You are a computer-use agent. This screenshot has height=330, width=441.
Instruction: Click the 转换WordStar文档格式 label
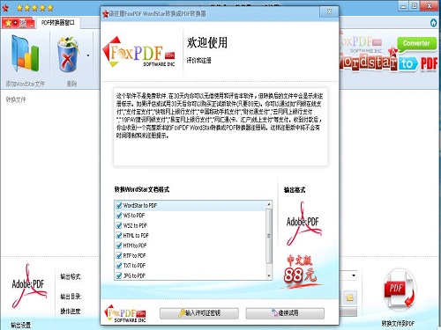pyautogui.click(x=142, y=189)
